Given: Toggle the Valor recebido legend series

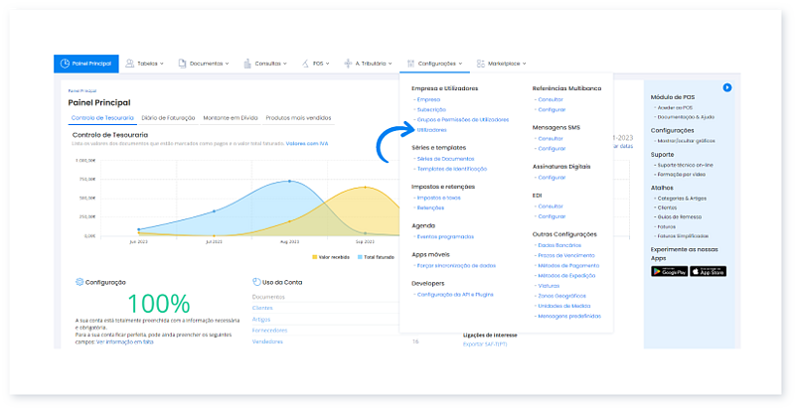Looking at the screenshot, I should [x=329, y=257].
